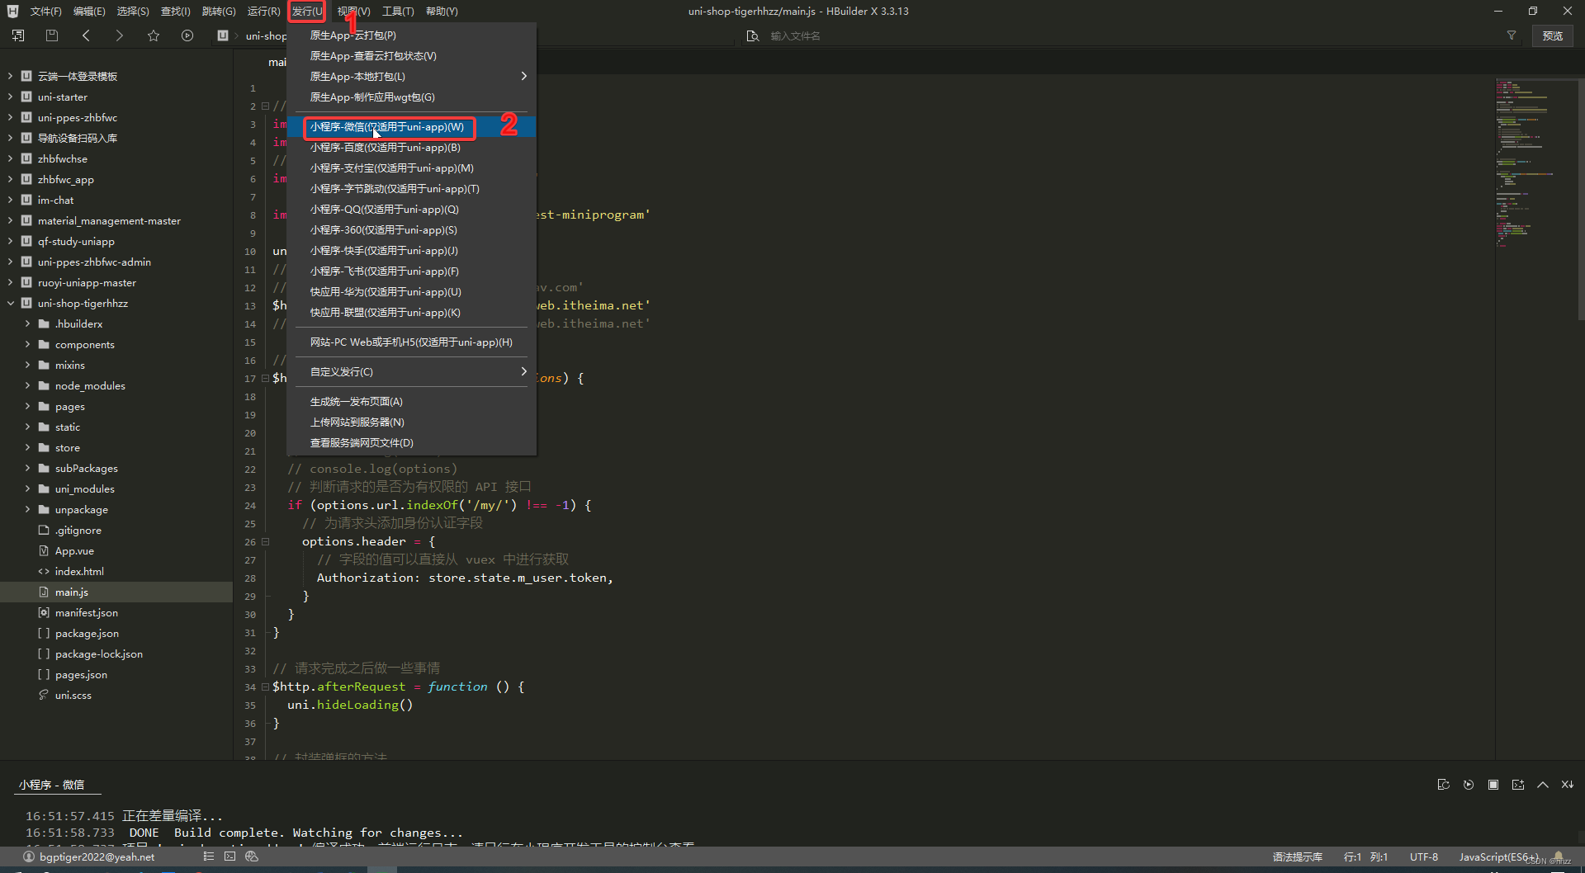
Task: Fold code block at line 34
Action: pyautogui.click(x=266, y=687)
